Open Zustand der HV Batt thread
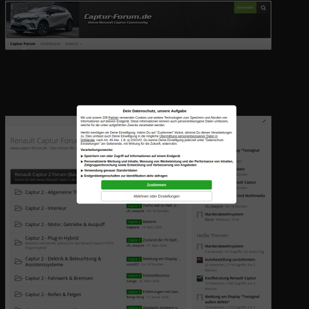 tap(161, 240)
